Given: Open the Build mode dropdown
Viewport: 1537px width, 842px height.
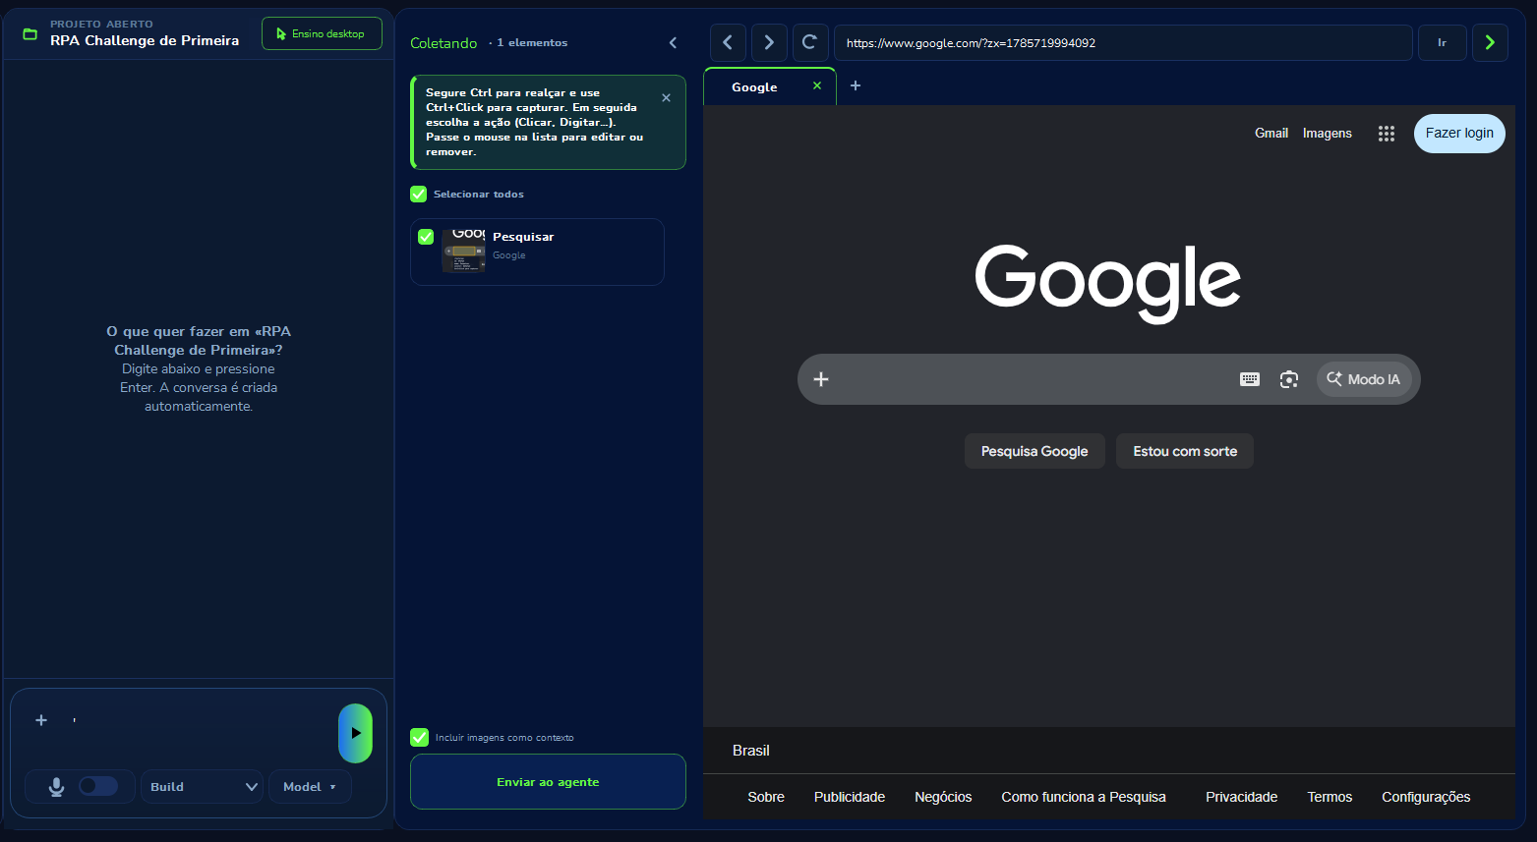Looking at the screenshot, I should tap(203, 787).
